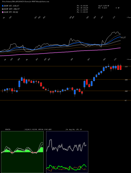
Task: Click the 'Pre L: 112.99' value
Action: coord(82,10)
